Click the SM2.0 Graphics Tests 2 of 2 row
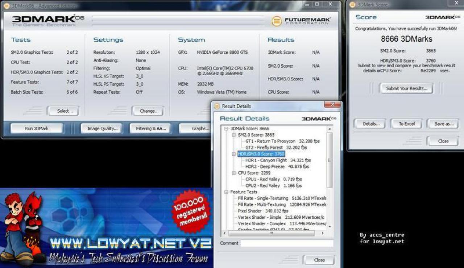 click(x=44, y=53)
